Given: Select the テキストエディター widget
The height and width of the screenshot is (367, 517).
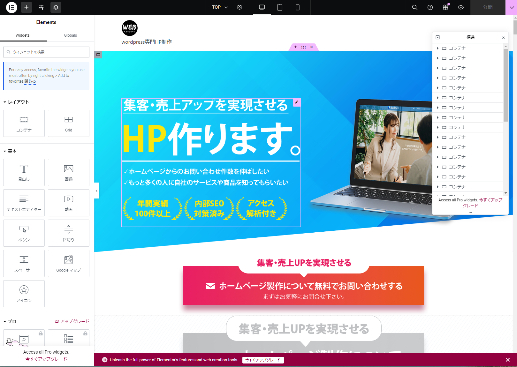Looking at the screenshot, I should point(24,203).
